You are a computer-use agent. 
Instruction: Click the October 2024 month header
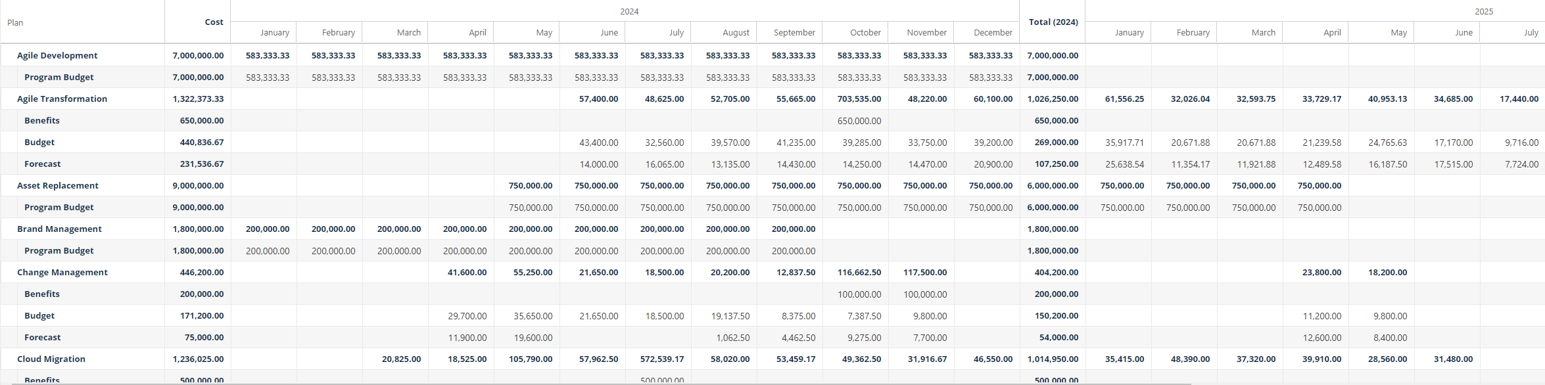(865, 32)
